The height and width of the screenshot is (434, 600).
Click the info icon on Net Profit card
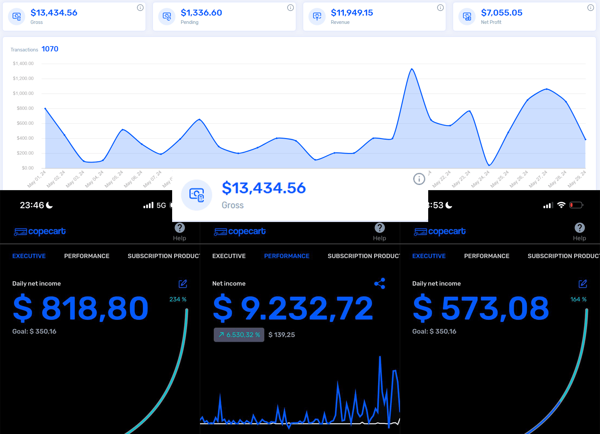591,8
